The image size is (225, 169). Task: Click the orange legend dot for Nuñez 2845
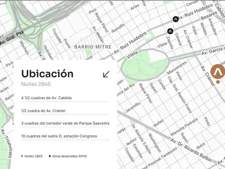22,156
